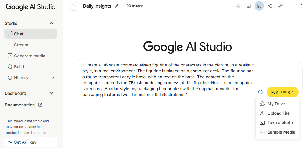
Task: Choose Upload File option
Action: [278, 113]
